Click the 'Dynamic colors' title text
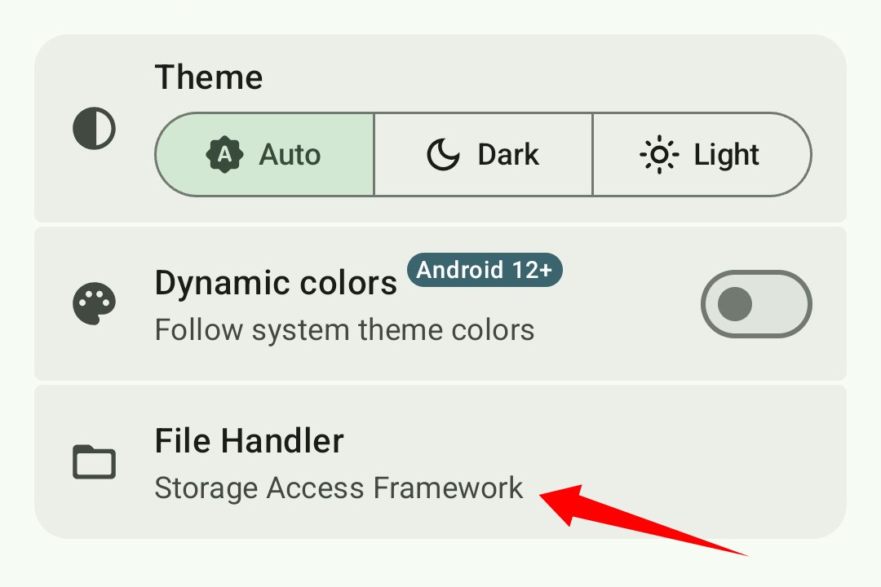 (x=276, y=284)
